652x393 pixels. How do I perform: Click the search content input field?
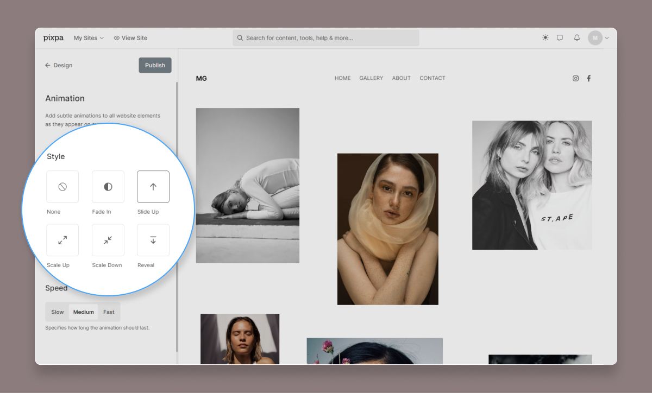pyautogui.click(x=326, y=38)
